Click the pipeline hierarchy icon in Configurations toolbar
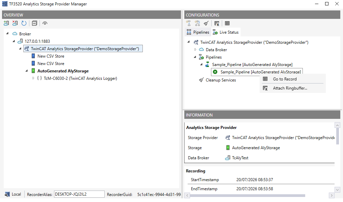Screen dimensions: 343x202 [x=197, y=23]
